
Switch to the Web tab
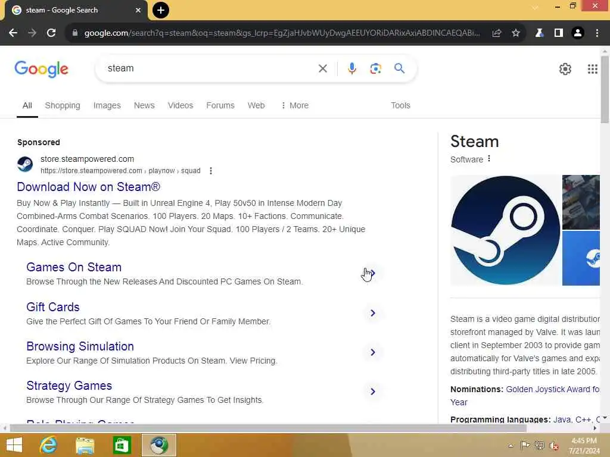pos(256,106)
